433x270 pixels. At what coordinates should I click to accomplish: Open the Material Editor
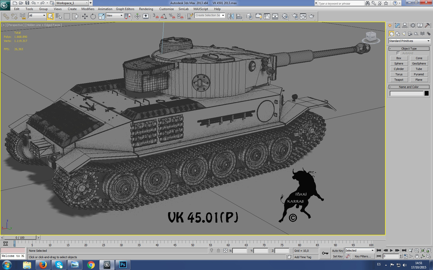click(x=285, y=16)
